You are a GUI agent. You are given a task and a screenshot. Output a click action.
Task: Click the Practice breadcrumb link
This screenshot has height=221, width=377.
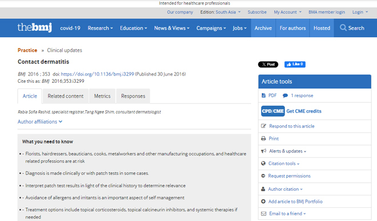pyautogui.click(x=27, y=50)
